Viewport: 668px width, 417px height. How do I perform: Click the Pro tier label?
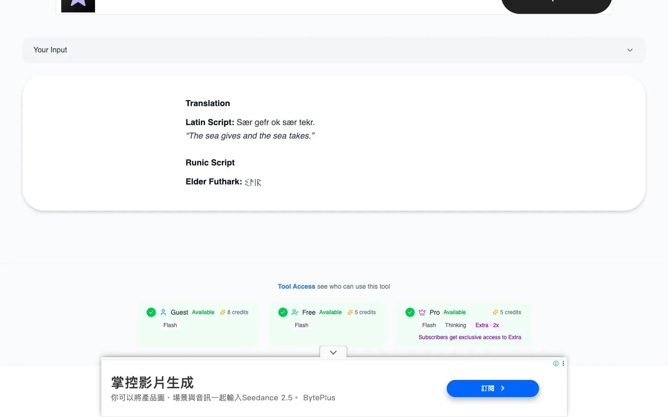click(435, 312)
